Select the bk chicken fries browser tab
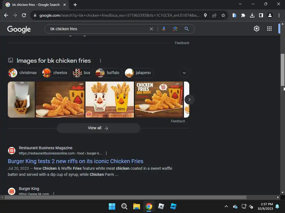Screen dimensions: 285x213 pyautogui.click(x=36, y=5)
